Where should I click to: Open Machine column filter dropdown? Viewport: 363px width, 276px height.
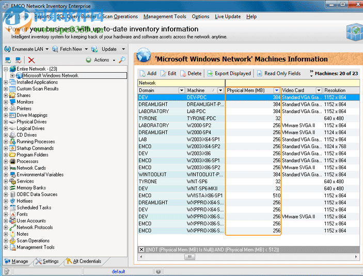click(x=220, y=90)
